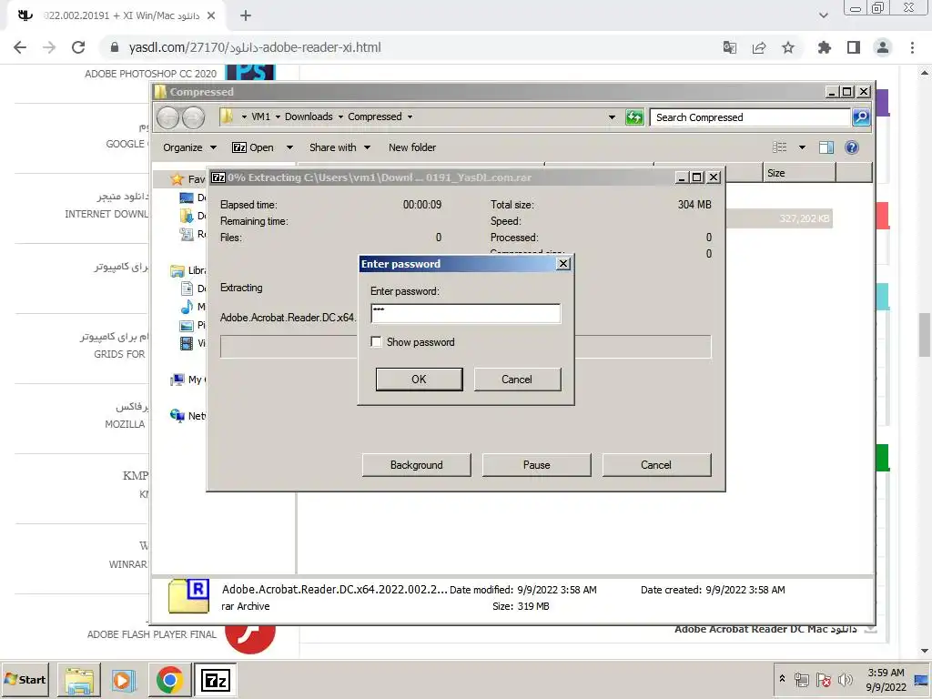Image resolution: width=932 pixels, height=699 pixels.
Task: Open the Music library icon
Action: pos(187,307)
